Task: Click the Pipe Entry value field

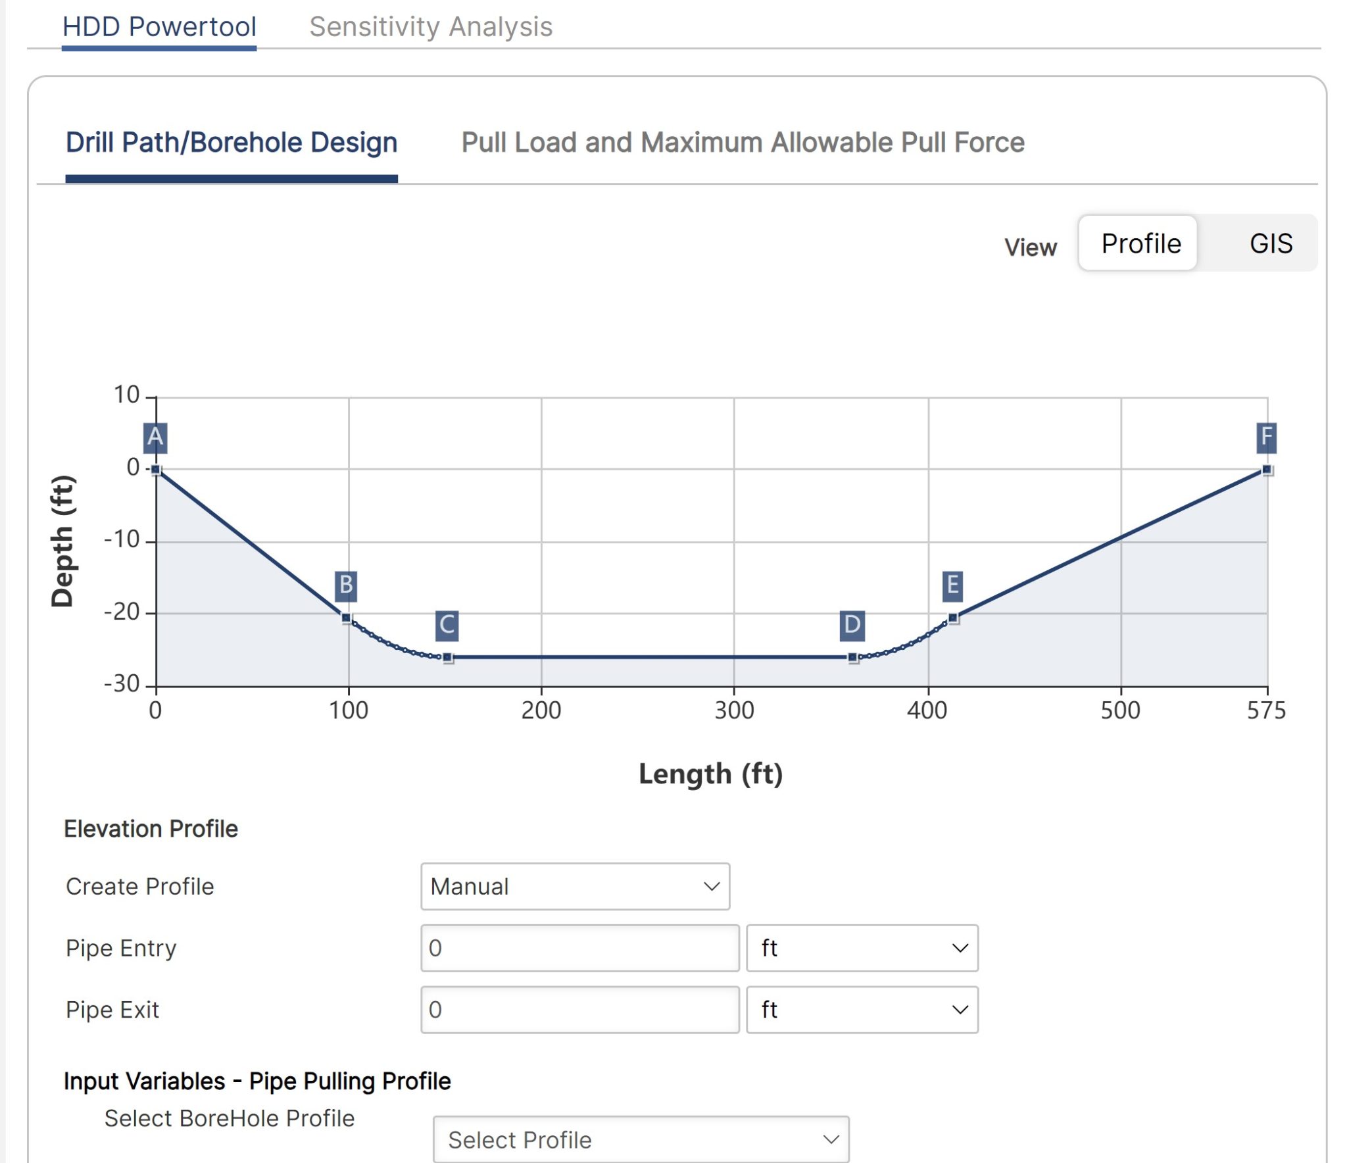Action: (579, 948)
